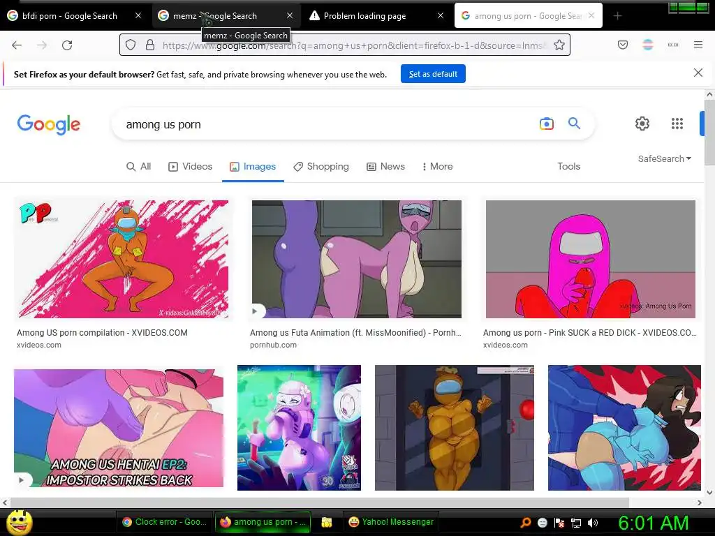Screen dimensions: 715x536
Task: Switch to the Shopping results tab
Action: pos(321,166)
